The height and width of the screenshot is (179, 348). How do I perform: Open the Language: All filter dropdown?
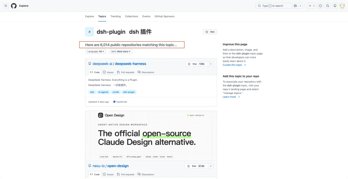[96, 52]
